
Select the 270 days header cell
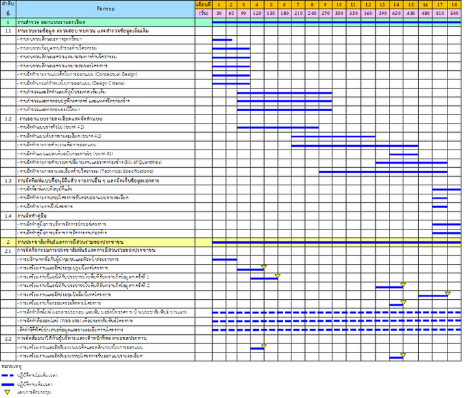[325, 13]
